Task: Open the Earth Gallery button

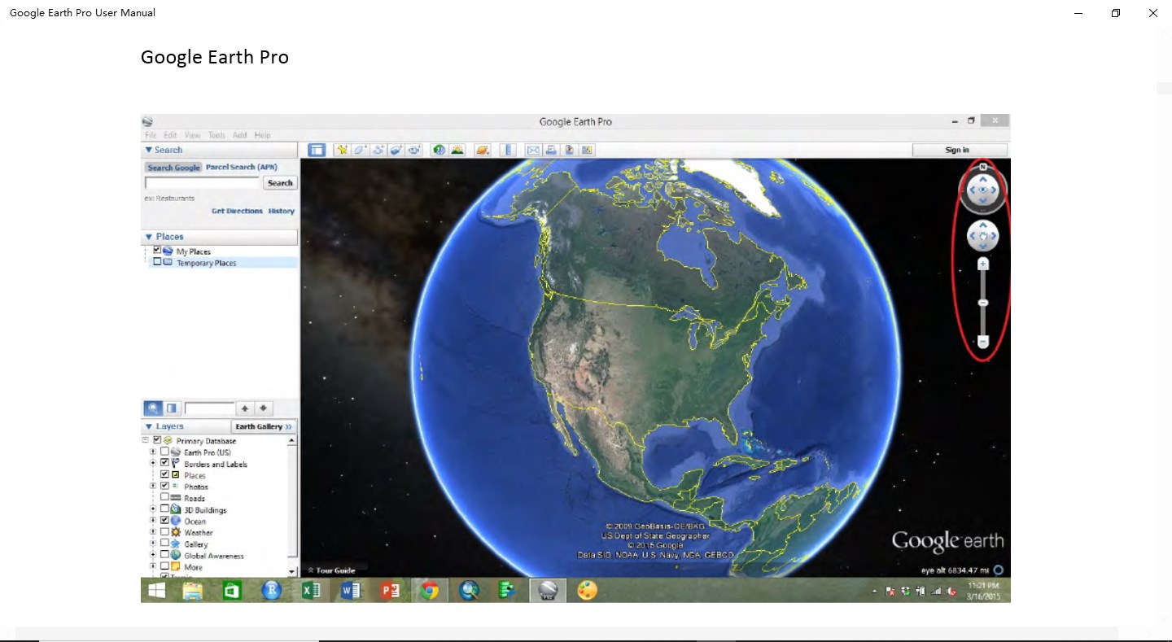Action: [265, 426]
